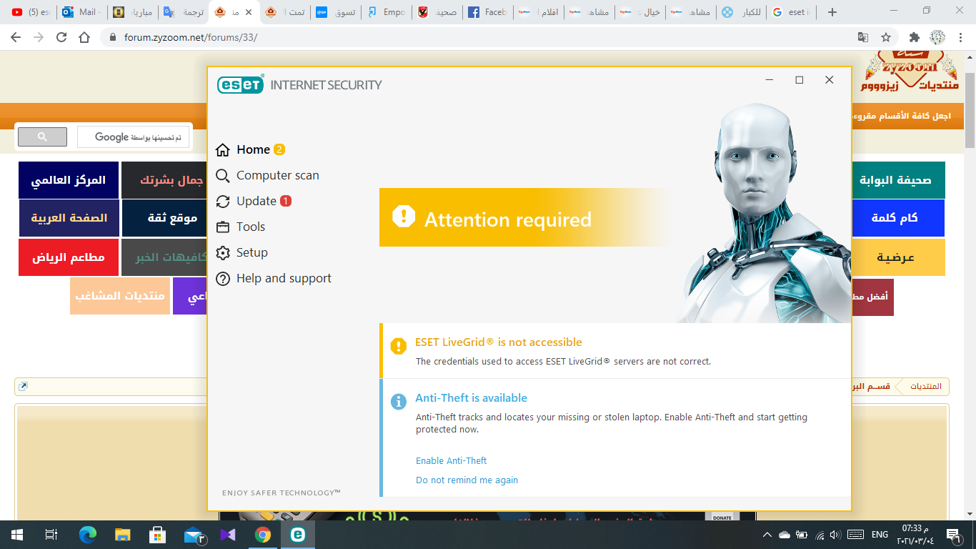
Task: Switch to the YouTube tab
Action: point(30,12)
